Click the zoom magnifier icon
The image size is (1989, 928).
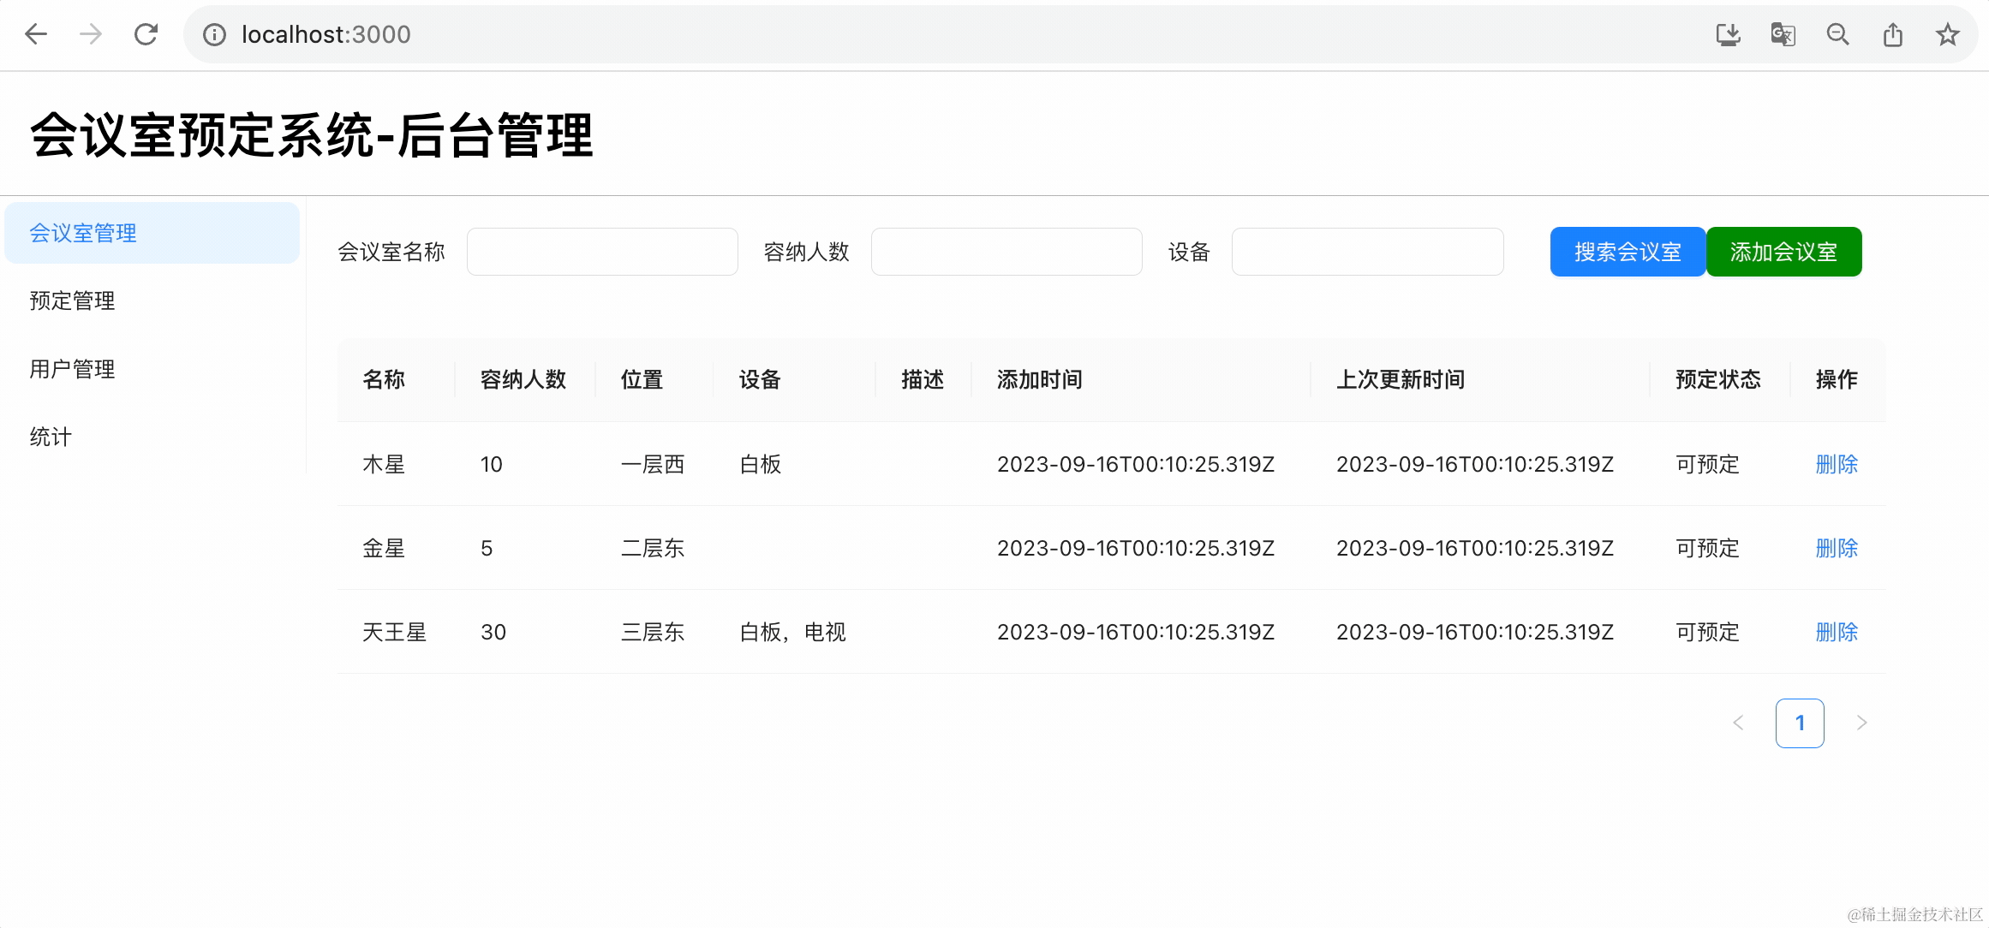pos(1837,34)
